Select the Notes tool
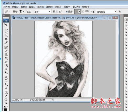This screenshot has height=112, width=128. pyautogui.click(x=6, y=92)
